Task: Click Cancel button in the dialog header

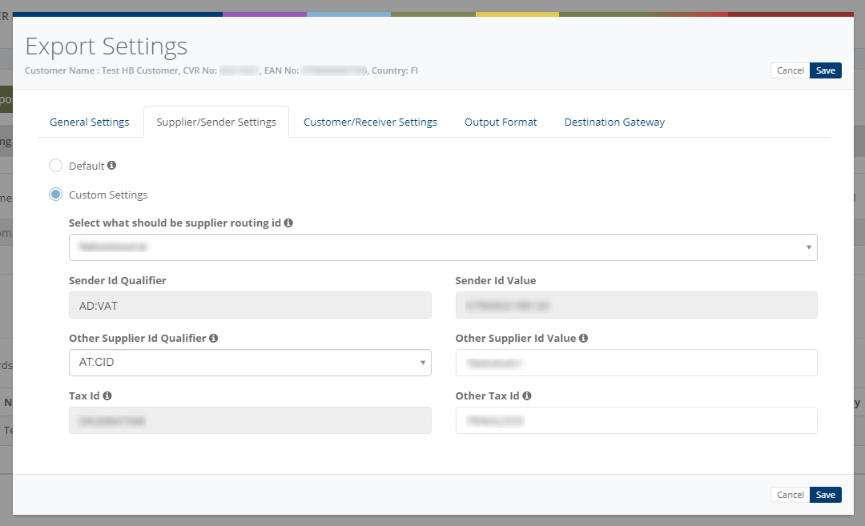Action: pyautogui.click(x=790, y=70)
